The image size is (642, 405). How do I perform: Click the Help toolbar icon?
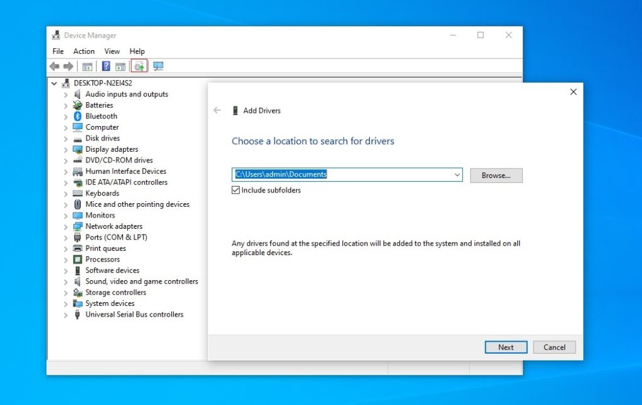coord(107,66)
